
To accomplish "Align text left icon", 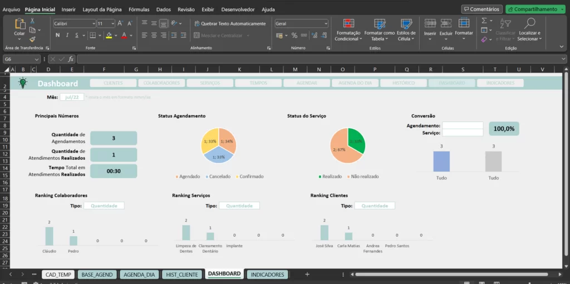I will point(144,35).
